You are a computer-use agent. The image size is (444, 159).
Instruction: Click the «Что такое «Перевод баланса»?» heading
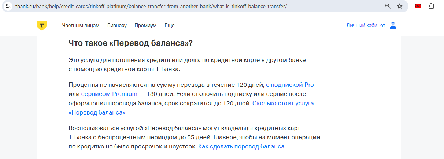(130, 43)
